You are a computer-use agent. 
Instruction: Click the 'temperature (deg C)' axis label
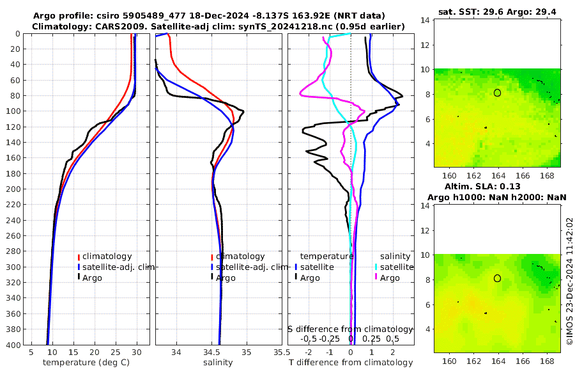tap(86, 363)
